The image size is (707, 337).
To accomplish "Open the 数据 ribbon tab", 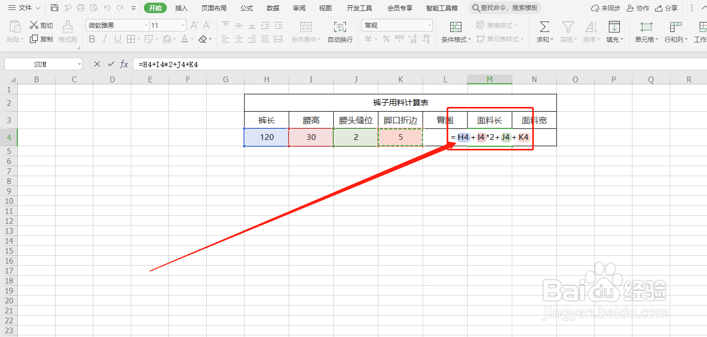I will pos(272,8).
